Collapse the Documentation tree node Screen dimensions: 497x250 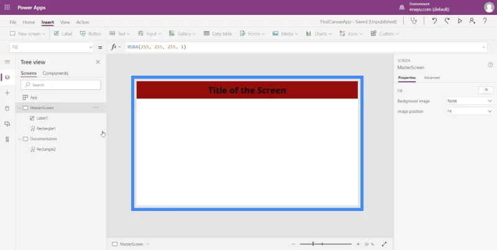tap(19, 139)
